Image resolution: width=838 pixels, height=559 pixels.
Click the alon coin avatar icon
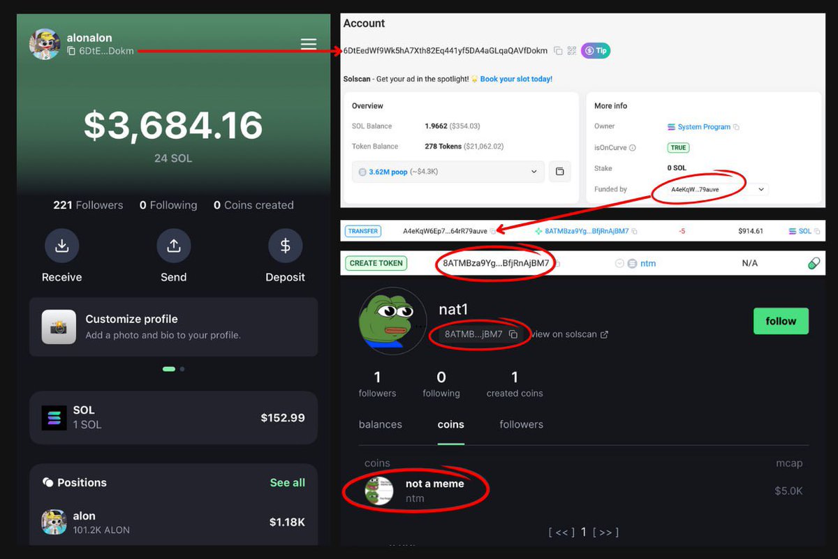[x=54, y=522]
